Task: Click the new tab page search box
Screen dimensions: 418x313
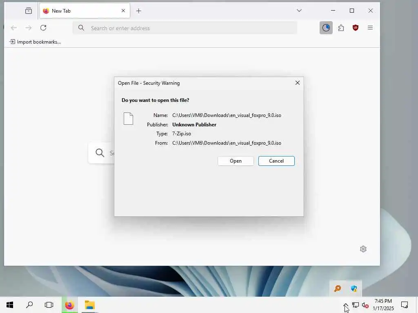Action: (101, 153)
